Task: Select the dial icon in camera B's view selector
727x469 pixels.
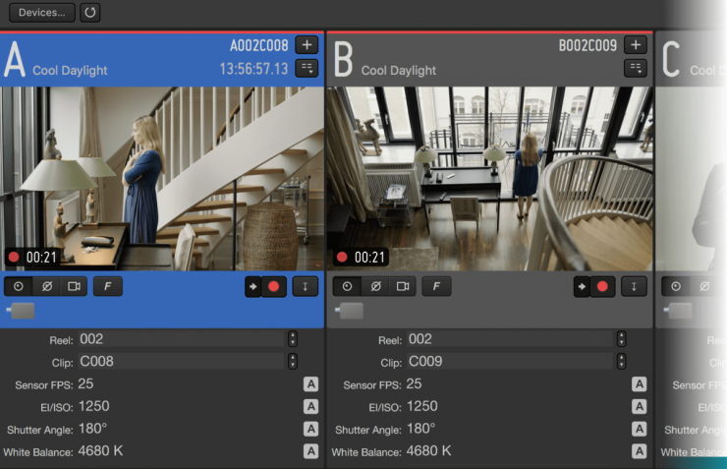Action: (x=347, y=286)
